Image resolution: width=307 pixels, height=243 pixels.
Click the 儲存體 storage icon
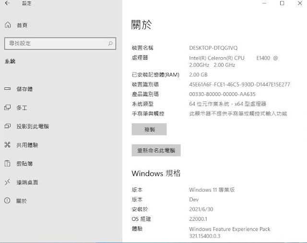click(8, 89)
